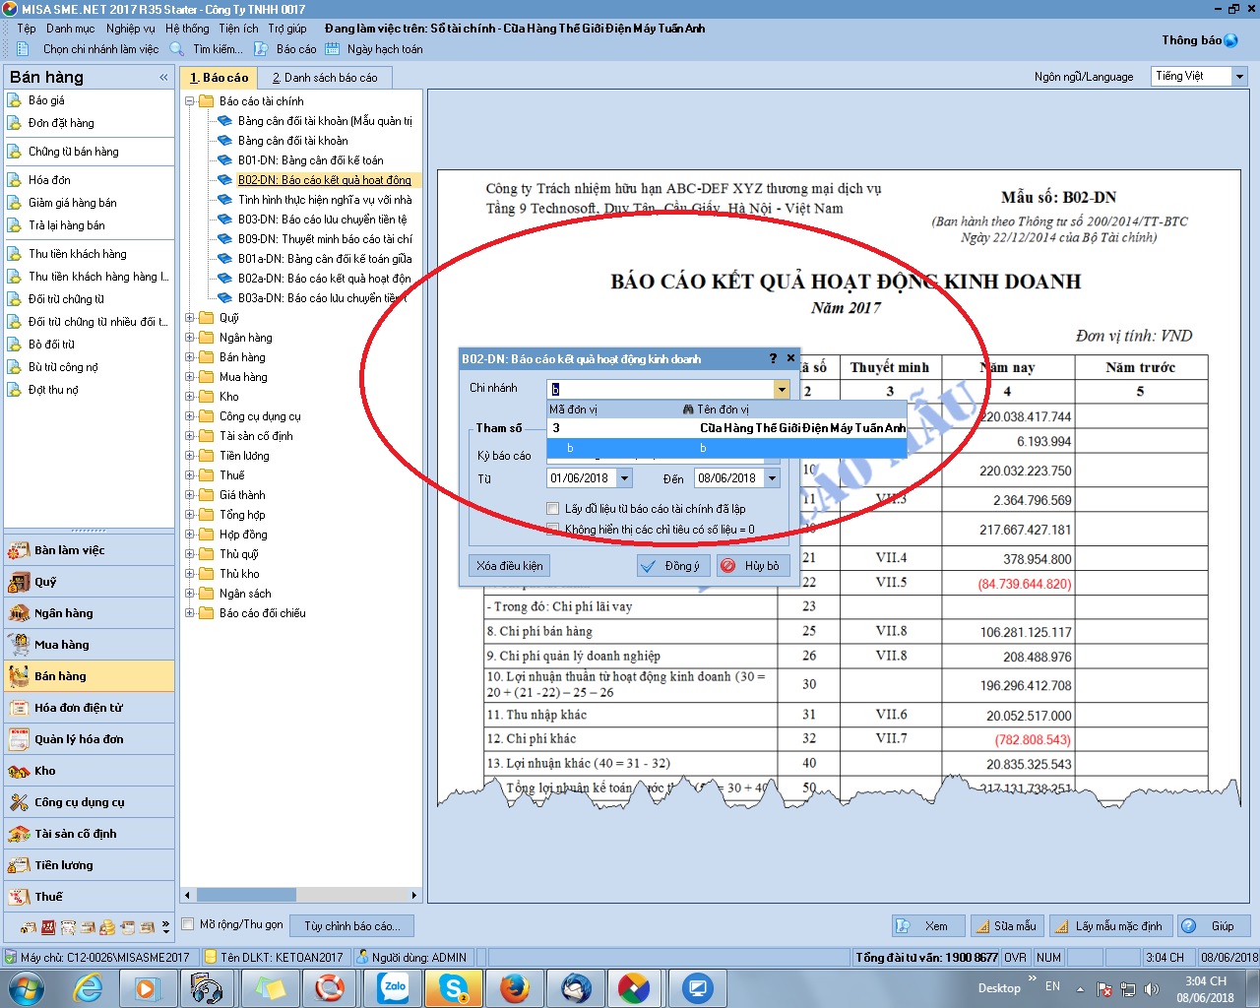Open the Tiền lương module icon
Screen dimensions: 1260x1008
click(x=19, y=865)
